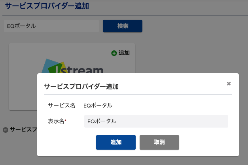
Task: Click the サービスプ back link text
Action: pyautogui.click(x=23, y=130)
